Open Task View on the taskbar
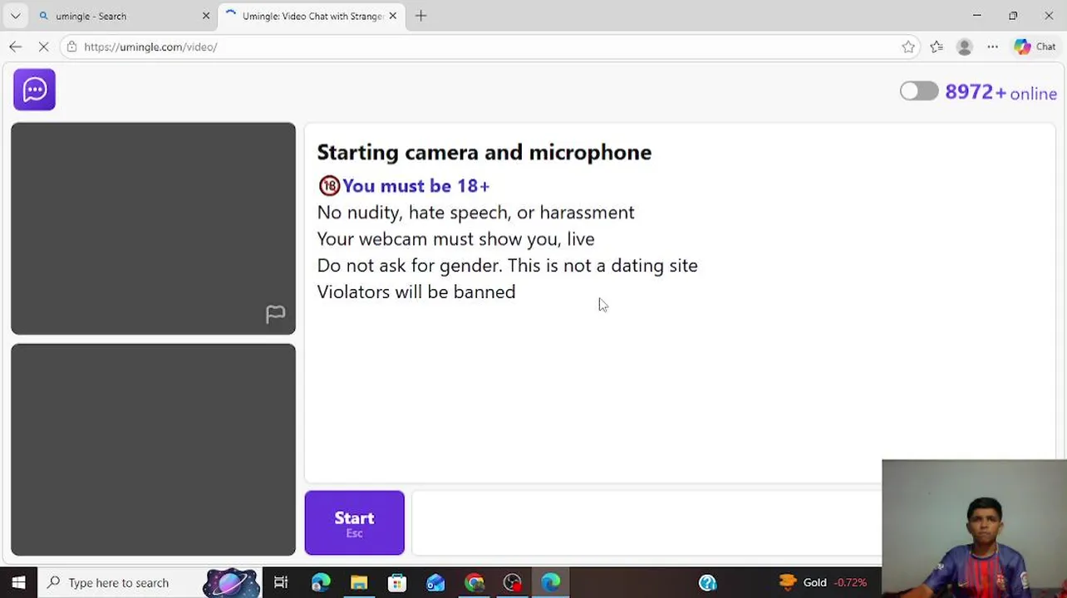The image size is (1067, 598). (281, 583)
